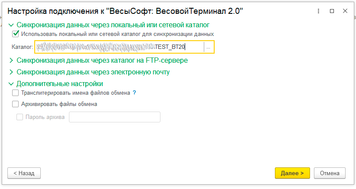This screenshot has width=356, height=189.
Task: Click the question mark help icon
Action: pos(134,93)
